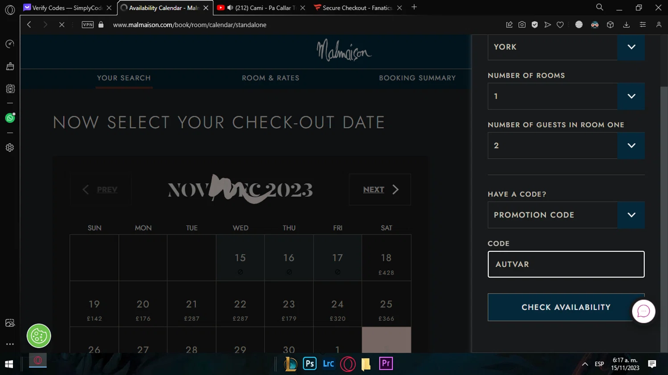668x375 pixels.
Task: Open the shopping bag sidebar icon
Action: click(x=10, y=66)
